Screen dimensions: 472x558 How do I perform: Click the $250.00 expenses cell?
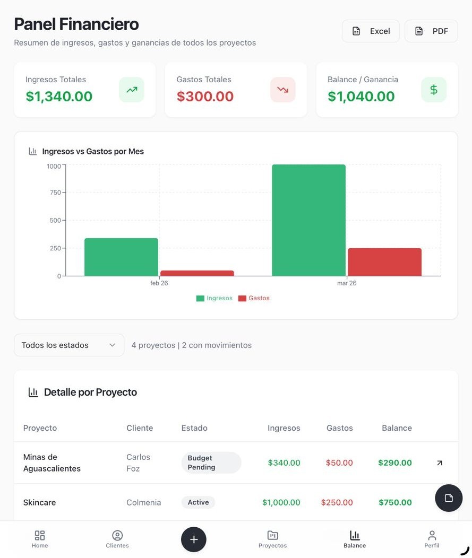(x=337, y=502)
